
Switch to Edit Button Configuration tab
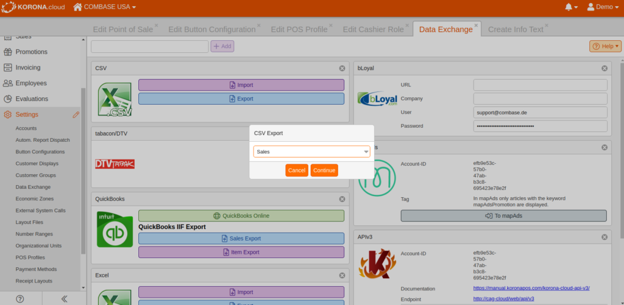click(211, 29)
